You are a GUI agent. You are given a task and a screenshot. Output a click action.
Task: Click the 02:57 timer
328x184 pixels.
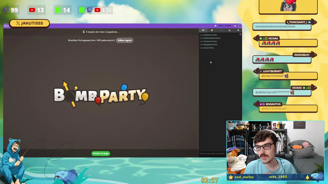(x=210, y=180)
